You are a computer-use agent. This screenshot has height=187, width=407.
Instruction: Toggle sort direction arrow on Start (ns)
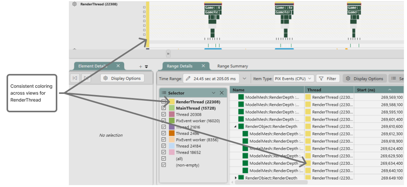(390, 90)
